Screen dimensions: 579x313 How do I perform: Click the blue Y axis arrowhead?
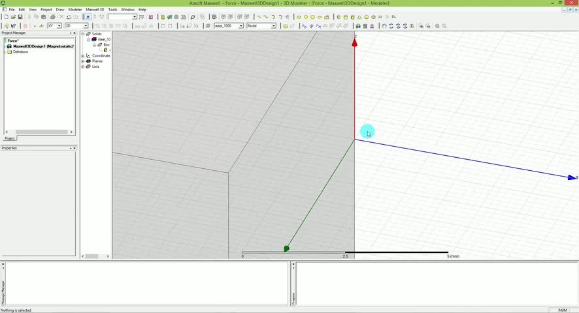[572, 178]
